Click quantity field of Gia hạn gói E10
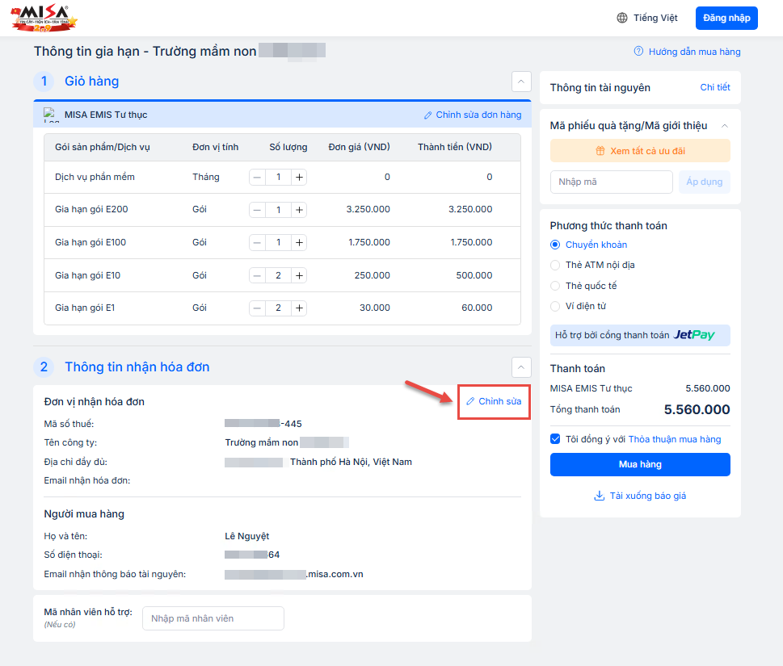Image resolution: width=783 pixels, height=666 pixels. pyautogui.click(x=278, y=275)
